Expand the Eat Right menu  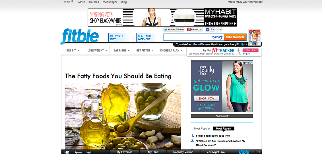pyautogui.click(x=122, y=51)
